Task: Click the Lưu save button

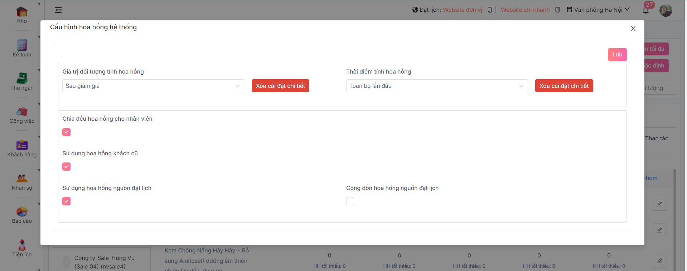Action: [x=617, y=55]
